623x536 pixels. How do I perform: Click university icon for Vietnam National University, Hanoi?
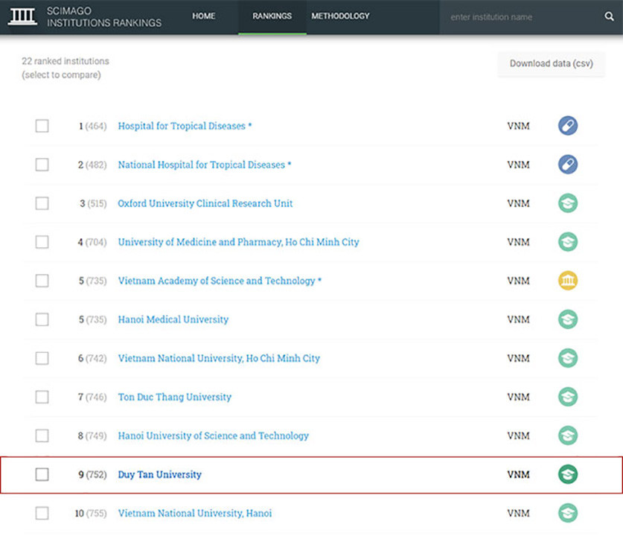click(568, 513)
